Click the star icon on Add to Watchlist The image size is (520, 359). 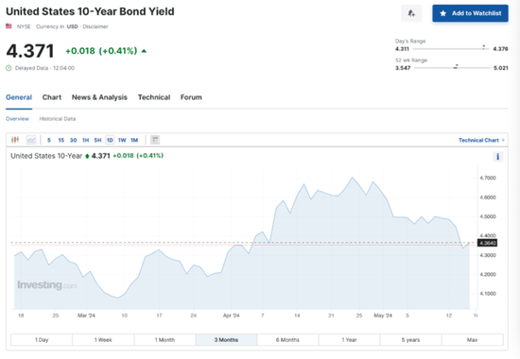click(x=443, y=13)
